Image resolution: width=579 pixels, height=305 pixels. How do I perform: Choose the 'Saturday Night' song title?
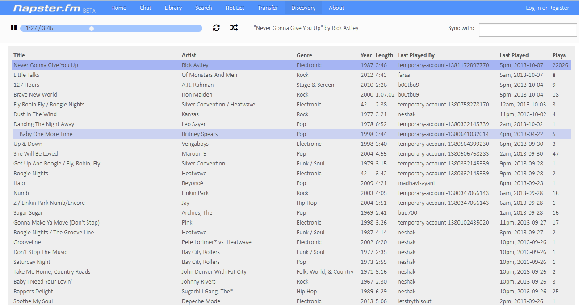[x=32, y=262]
